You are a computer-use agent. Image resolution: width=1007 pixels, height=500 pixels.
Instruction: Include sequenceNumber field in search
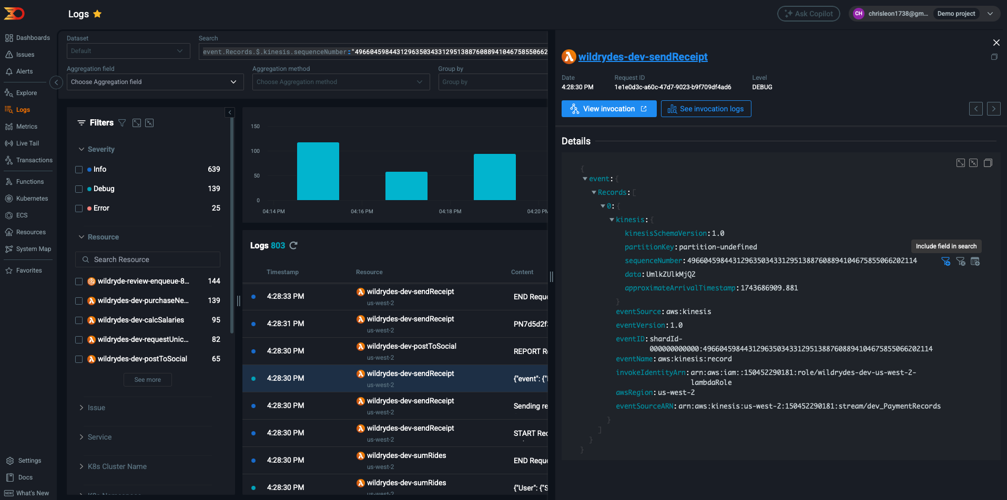pos(946,261)
